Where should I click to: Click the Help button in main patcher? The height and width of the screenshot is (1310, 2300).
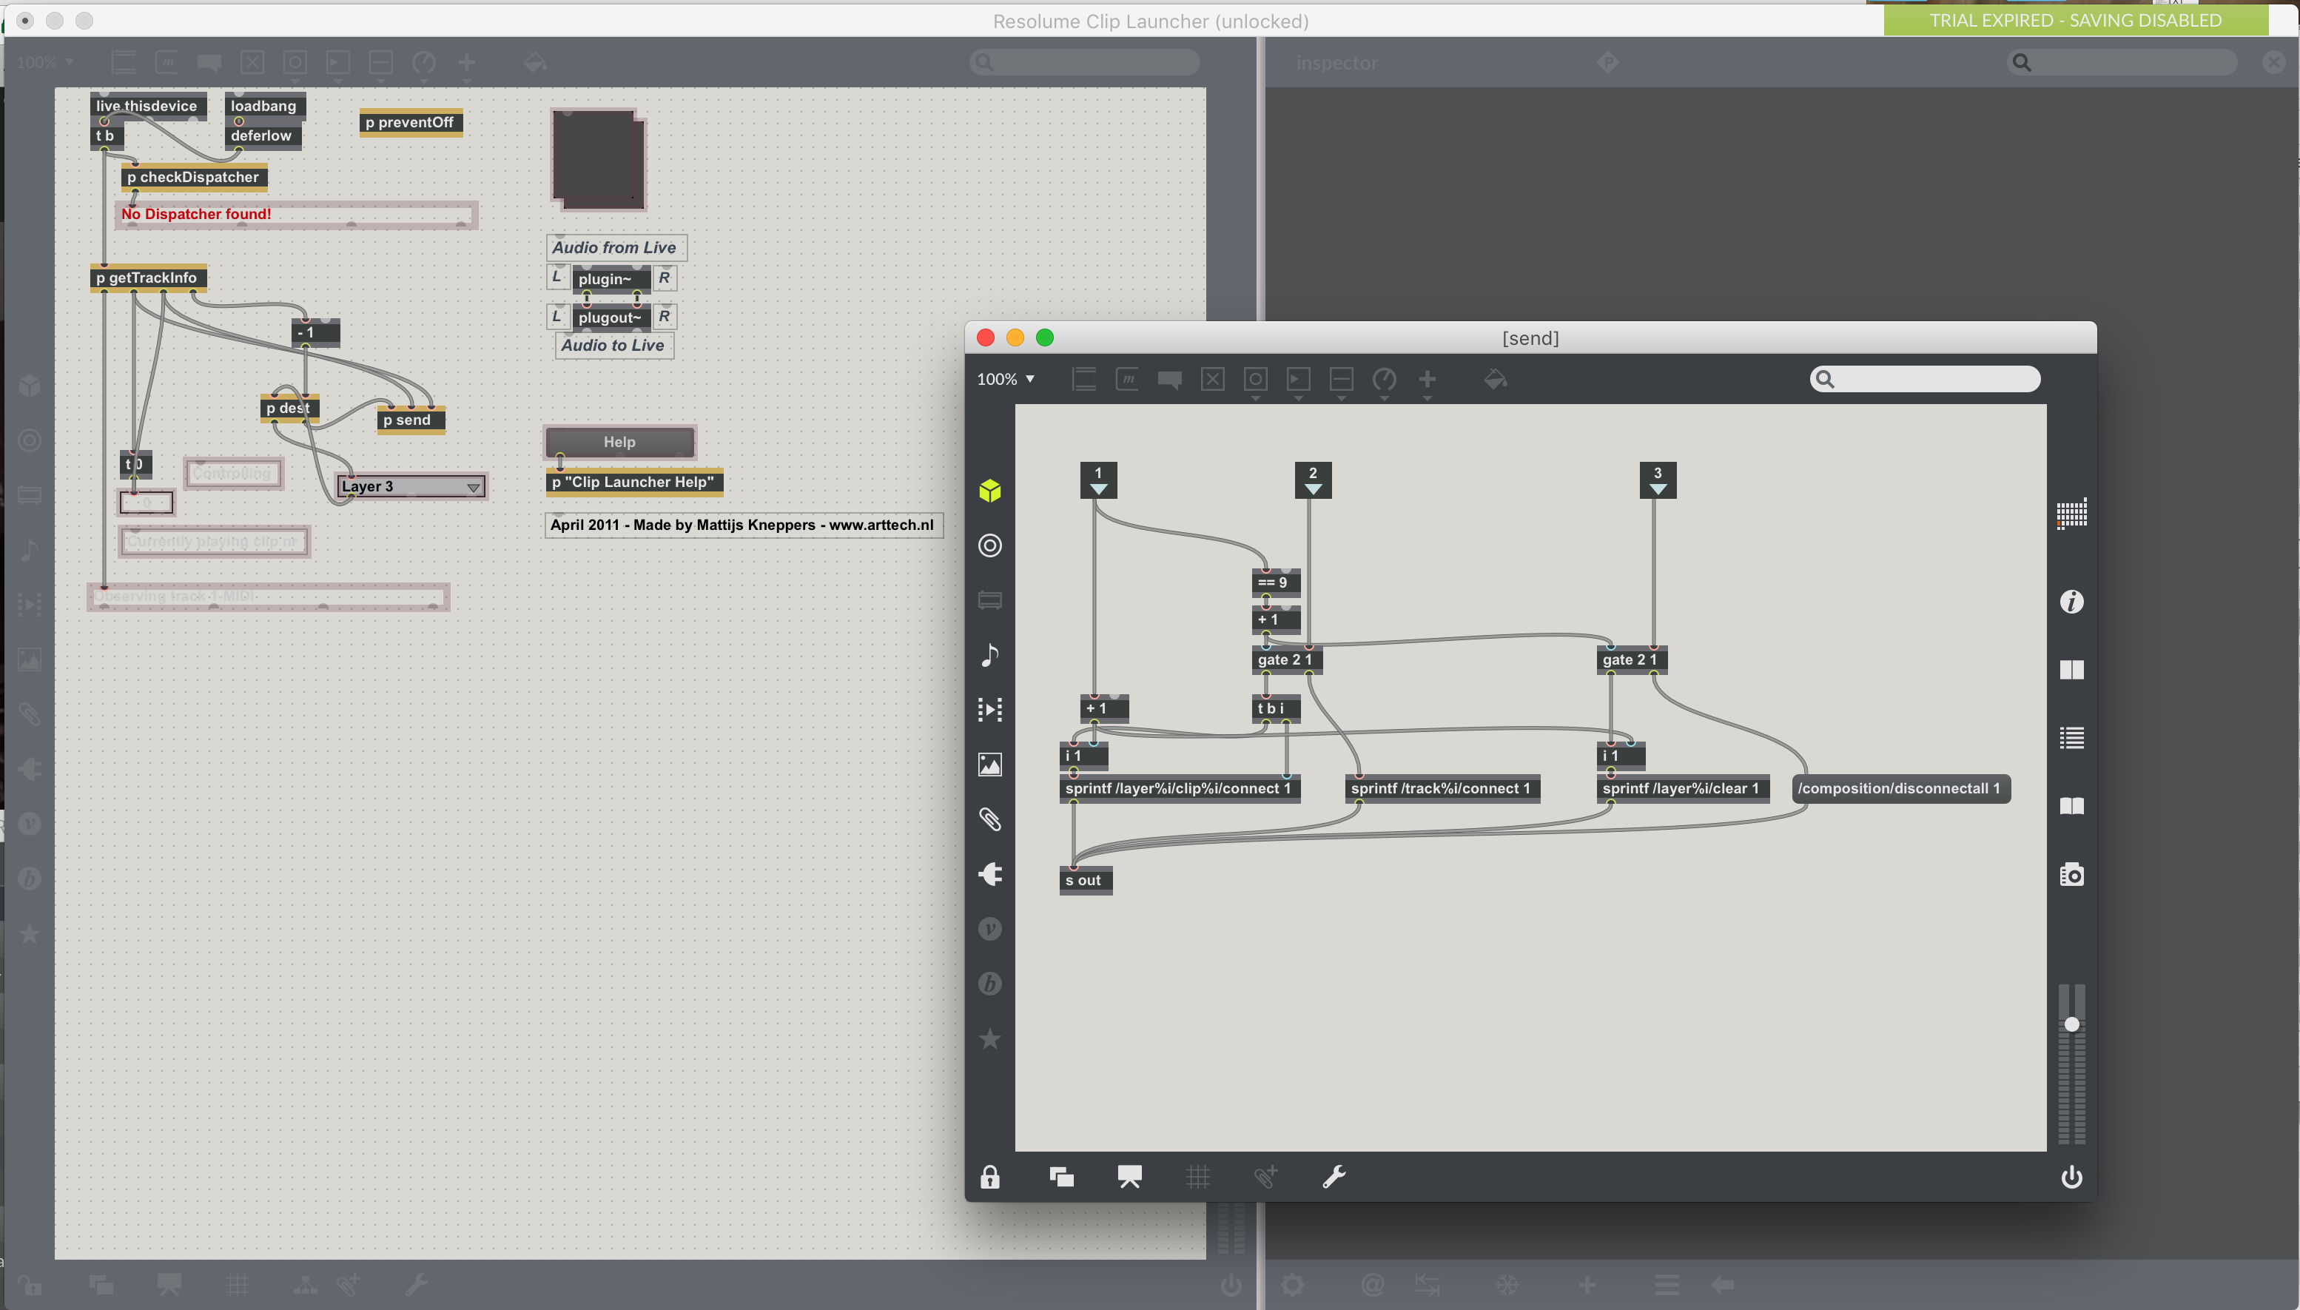[619, 442]
